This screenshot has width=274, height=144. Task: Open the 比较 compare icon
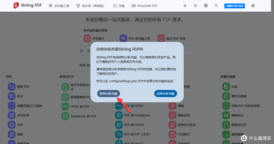tap(226, 86)
